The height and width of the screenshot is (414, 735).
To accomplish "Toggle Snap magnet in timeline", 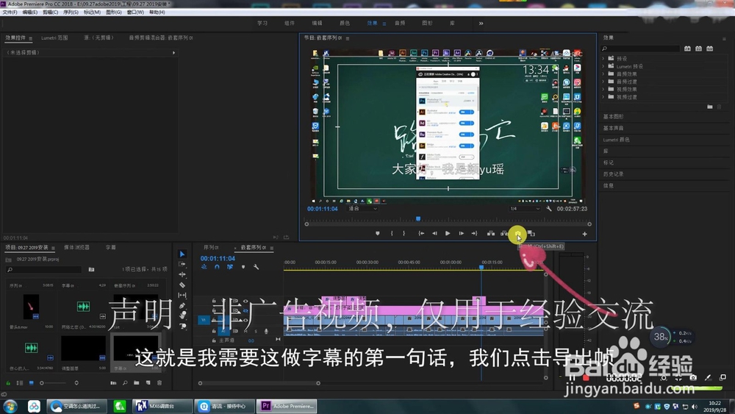I will (x=217, y=267).
